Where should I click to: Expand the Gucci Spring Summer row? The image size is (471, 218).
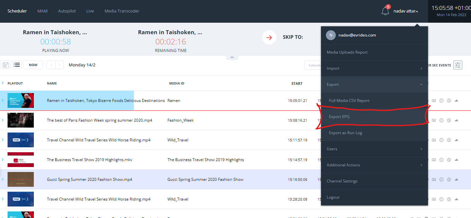[x=3, y=180]
